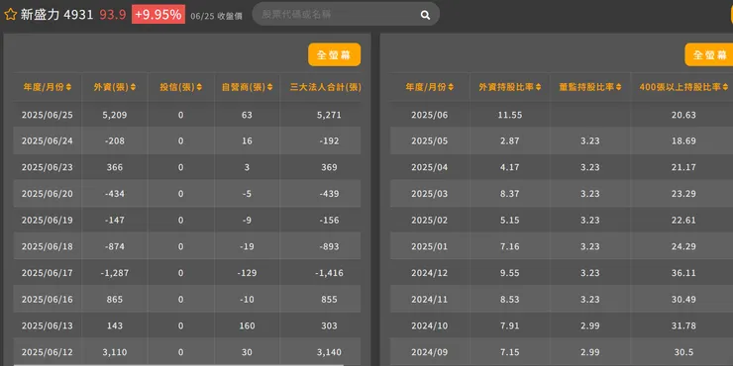Click foreign holding ratio 11.55
This screenshot has height=366, width=733.
point(509,115)
